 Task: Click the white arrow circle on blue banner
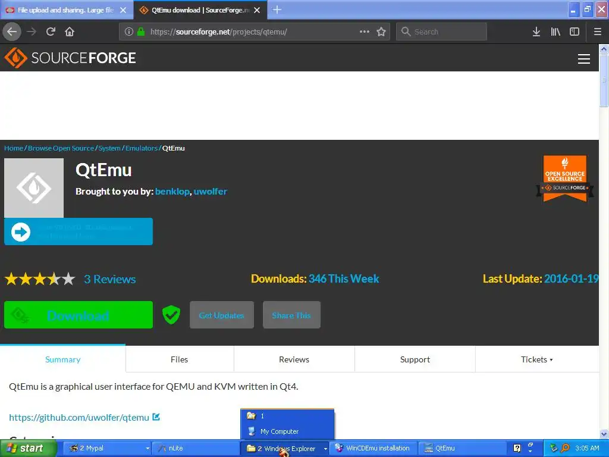click(21, 232)
